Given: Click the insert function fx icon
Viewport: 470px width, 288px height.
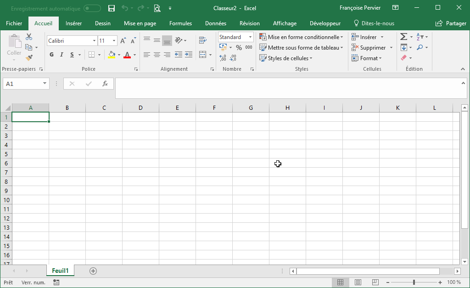Looking at the screenshot, I should [x=105, y=84].
